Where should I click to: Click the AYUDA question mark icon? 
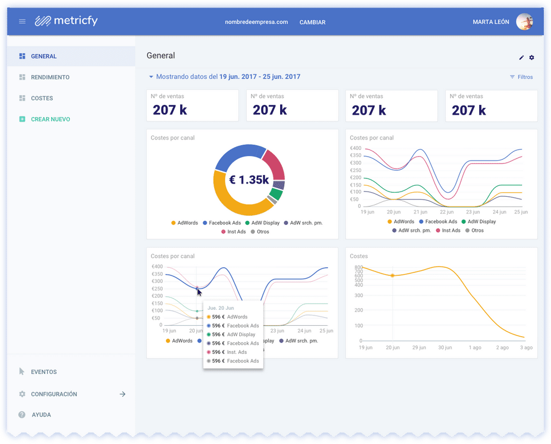22,415
